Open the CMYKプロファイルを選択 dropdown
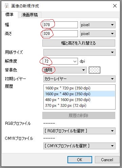122x168 pixels. point(79,146)
